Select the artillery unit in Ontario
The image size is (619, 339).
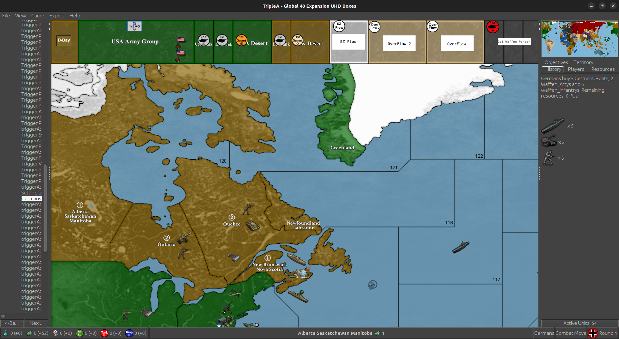(x=184, y=238)
